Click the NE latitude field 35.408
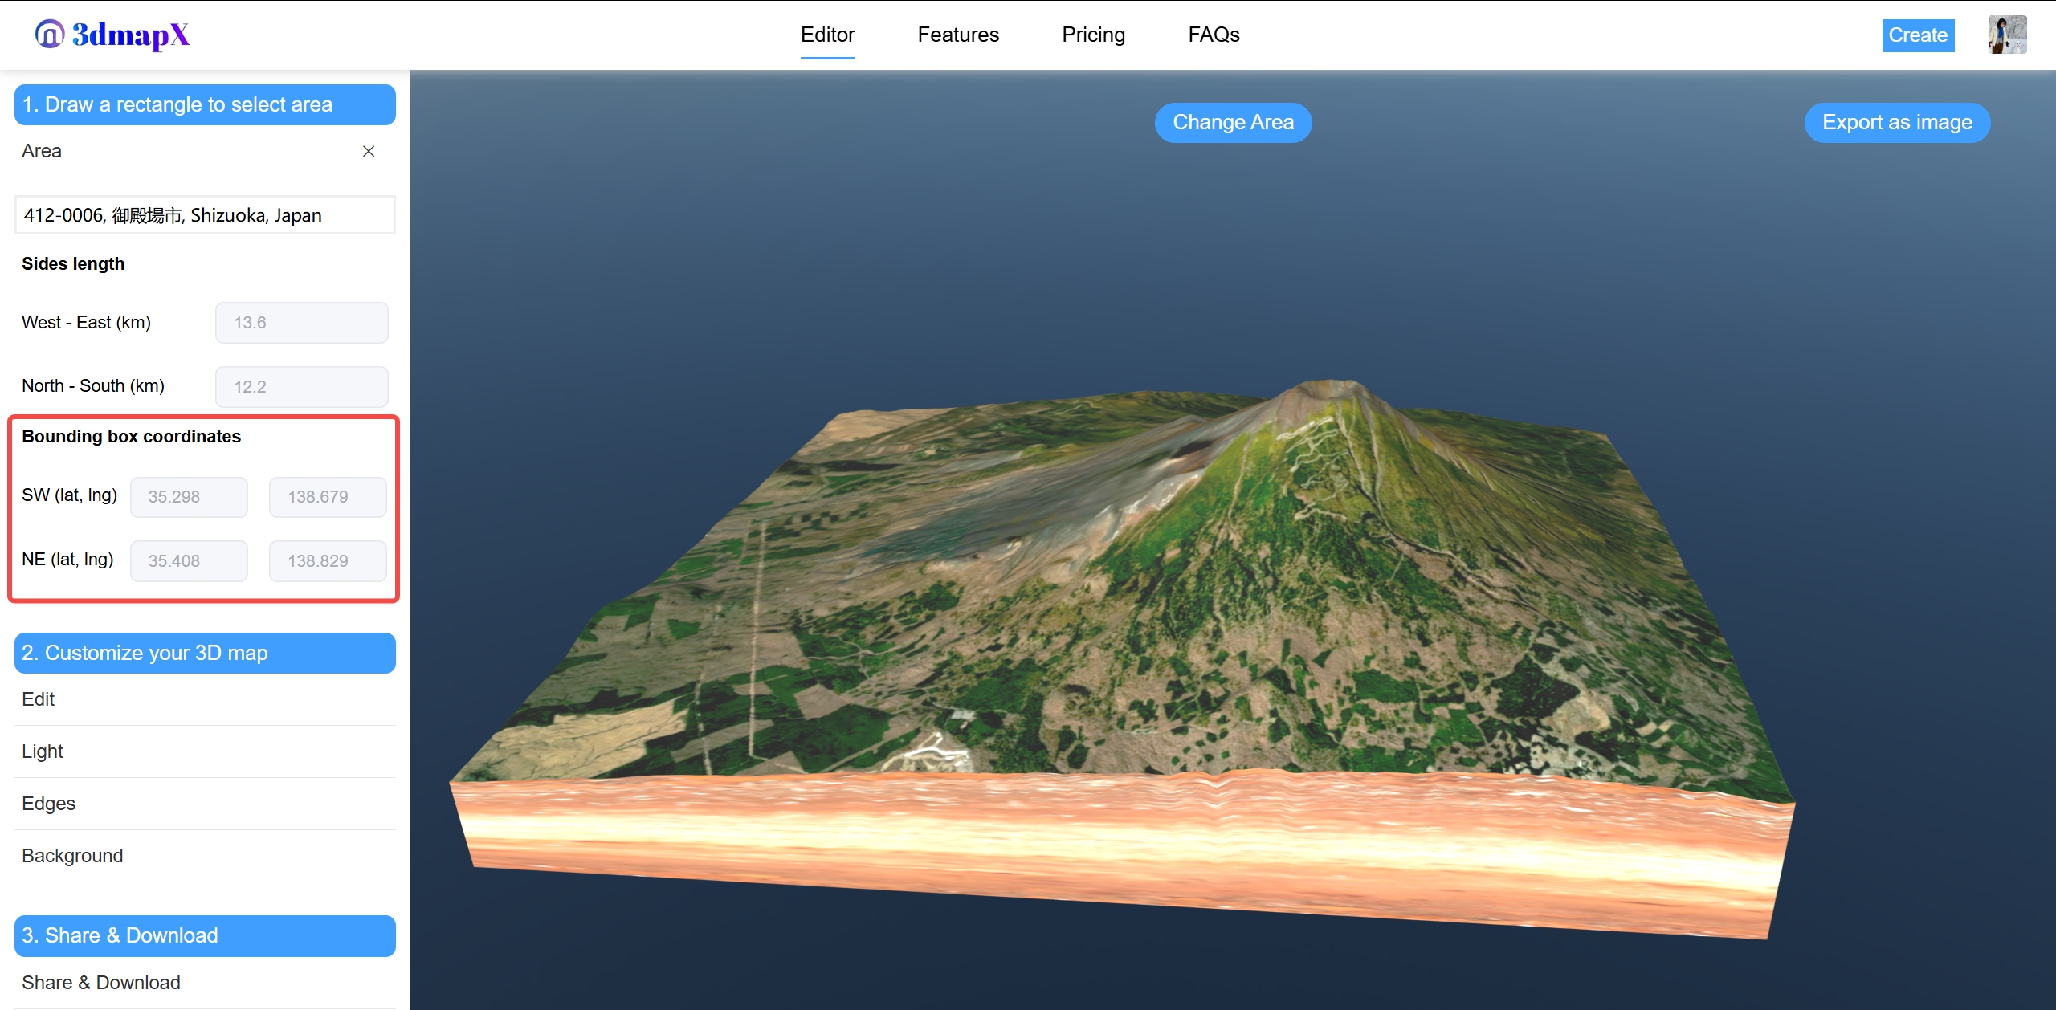The width and height of the screenshot is (2056, 1010). tap(189, 561)
